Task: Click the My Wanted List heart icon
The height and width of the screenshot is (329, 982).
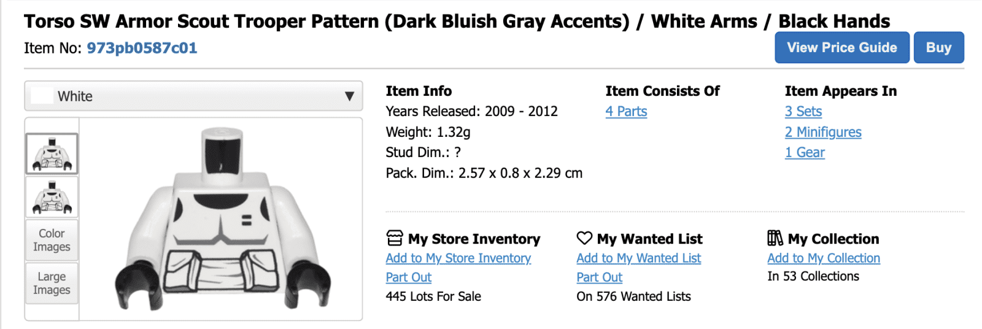Action: [584, 238]
